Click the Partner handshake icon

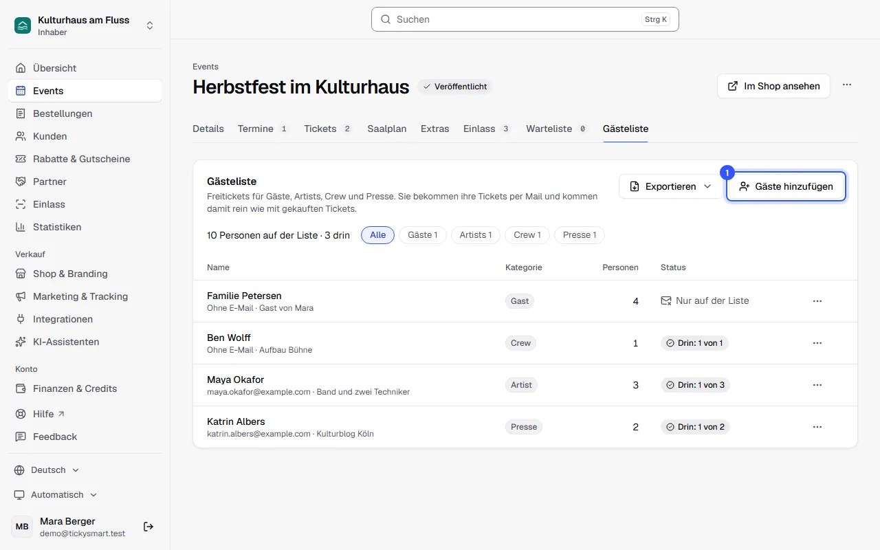pyautogui.click(x=21, y=181)
